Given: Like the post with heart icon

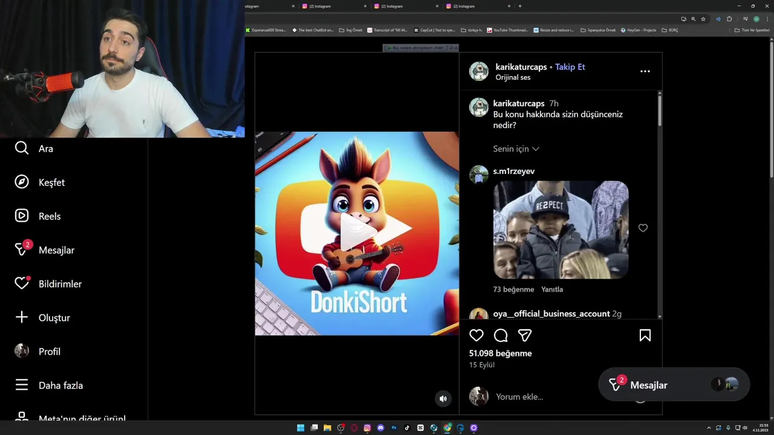Looking at the screenshot, I should click(476, 335).
